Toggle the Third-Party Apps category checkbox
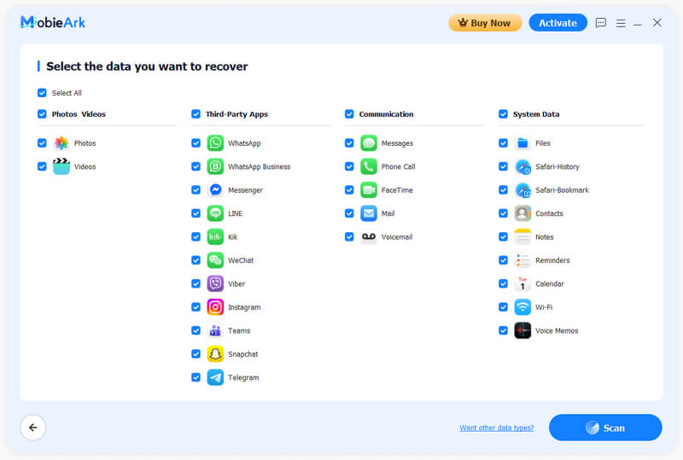This screenshot has height=460, width=683. click(196, 114)
